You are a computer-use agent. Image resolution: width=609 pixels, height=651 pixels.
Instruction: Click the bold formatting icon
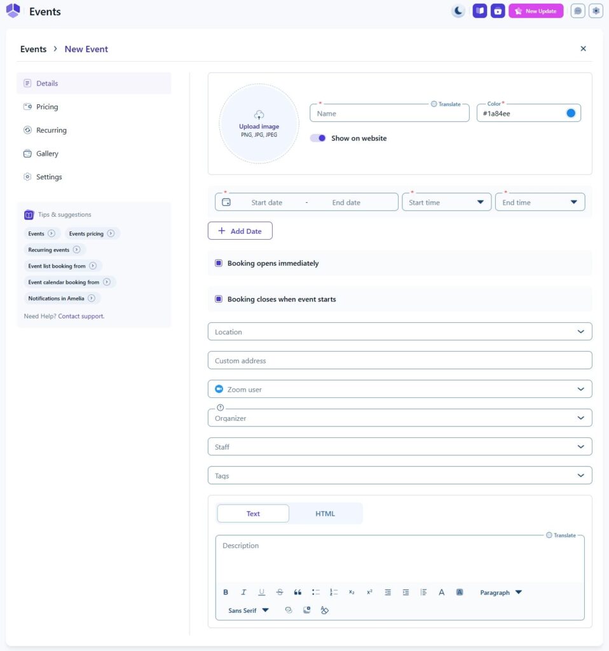(226, 593)
